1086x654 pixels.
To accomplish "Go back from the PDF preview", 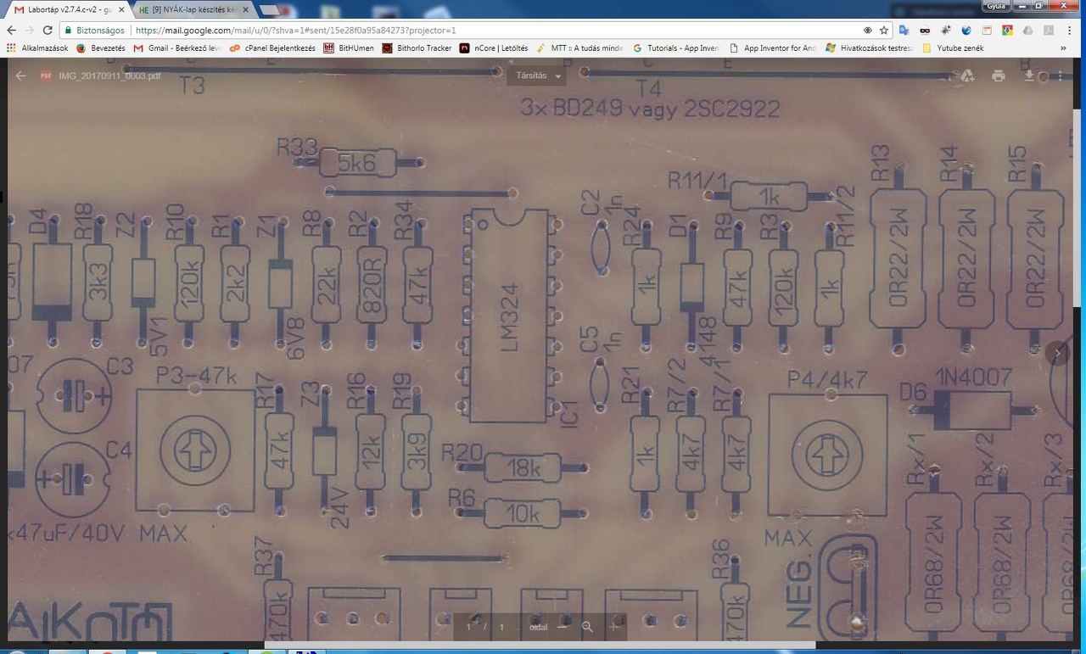I will point(21,75).
